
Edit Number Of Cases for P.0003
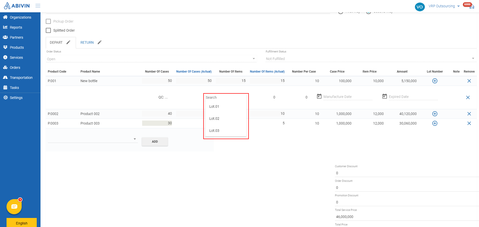tap(157, 123)
